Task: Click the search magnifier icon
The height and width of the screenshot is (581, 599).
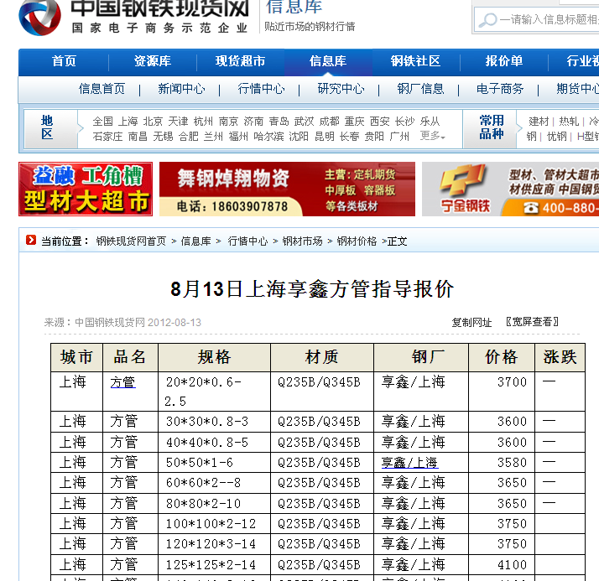Action: point(487,20)
